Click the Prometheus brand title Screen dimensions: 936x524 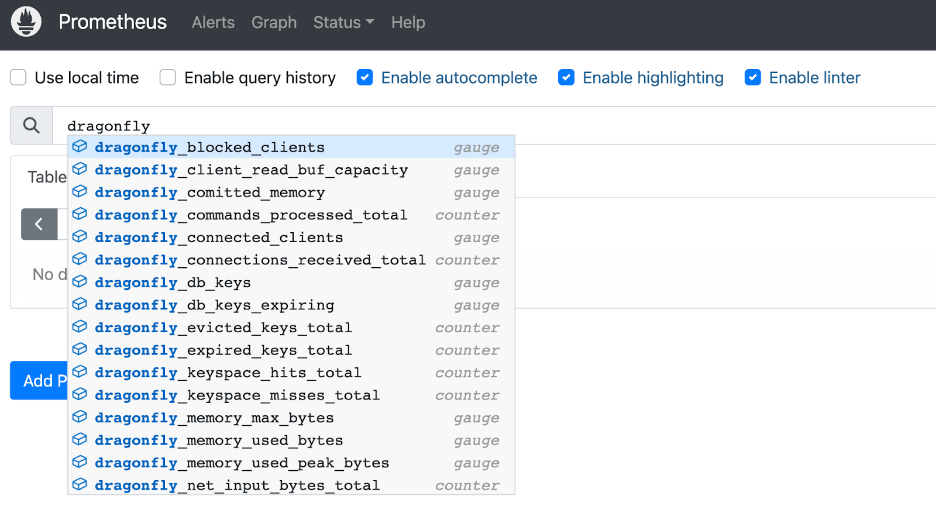(x=113, y=22)
